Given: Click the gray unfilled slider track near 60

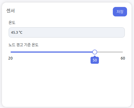Looking at the screenshot, I should 110,52.
